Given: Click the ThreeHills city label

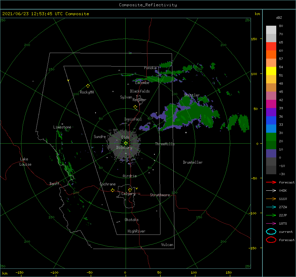Looking at the screenshot, I should (165, 144).
